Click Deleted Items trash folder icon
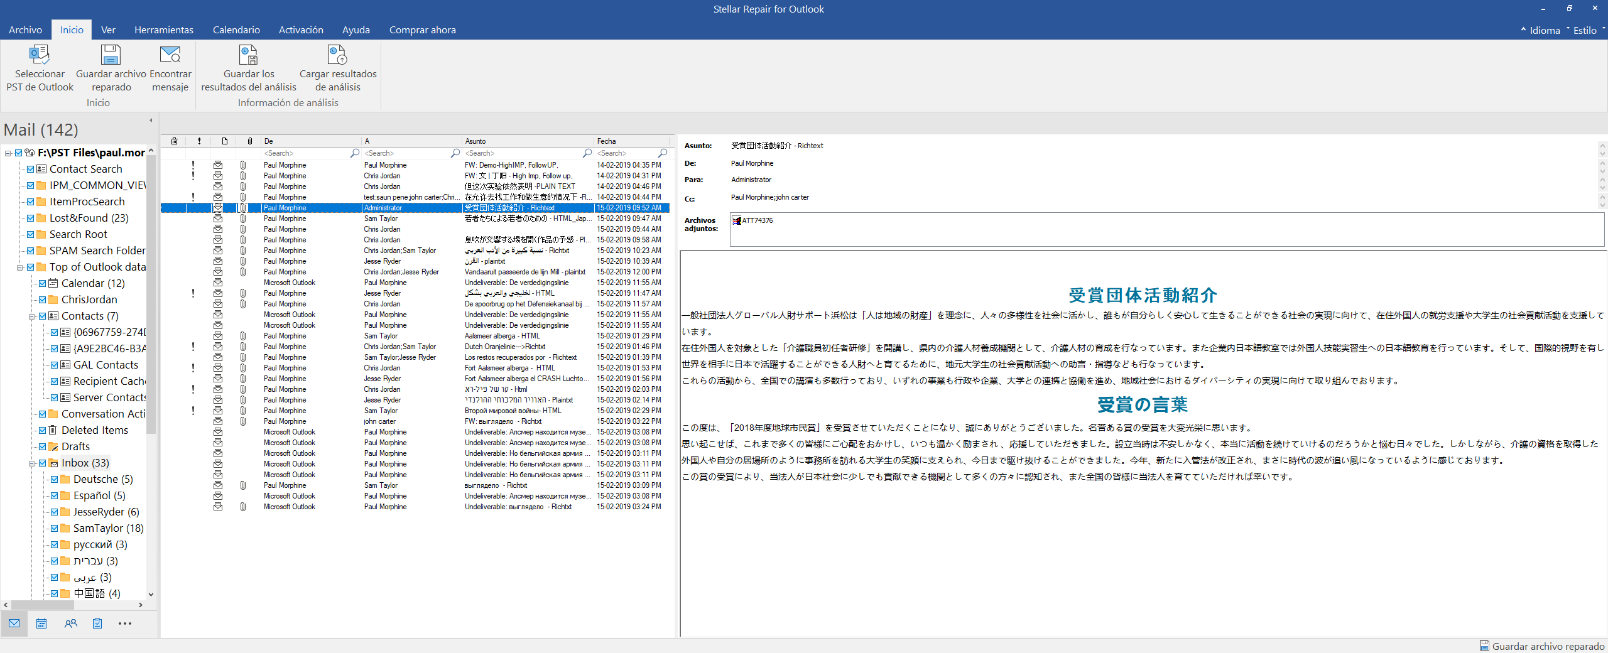Viewport: 1608px width, 653px height. coord(53,430)
